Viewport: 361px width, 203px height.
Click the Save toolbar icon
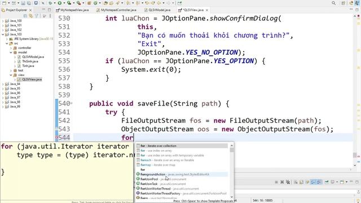[23, 3]
